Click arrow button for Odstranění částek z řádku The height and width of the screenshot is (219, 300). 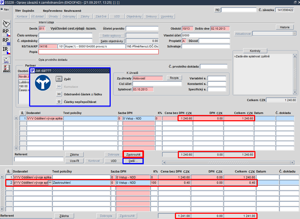[x=59, y=94]
